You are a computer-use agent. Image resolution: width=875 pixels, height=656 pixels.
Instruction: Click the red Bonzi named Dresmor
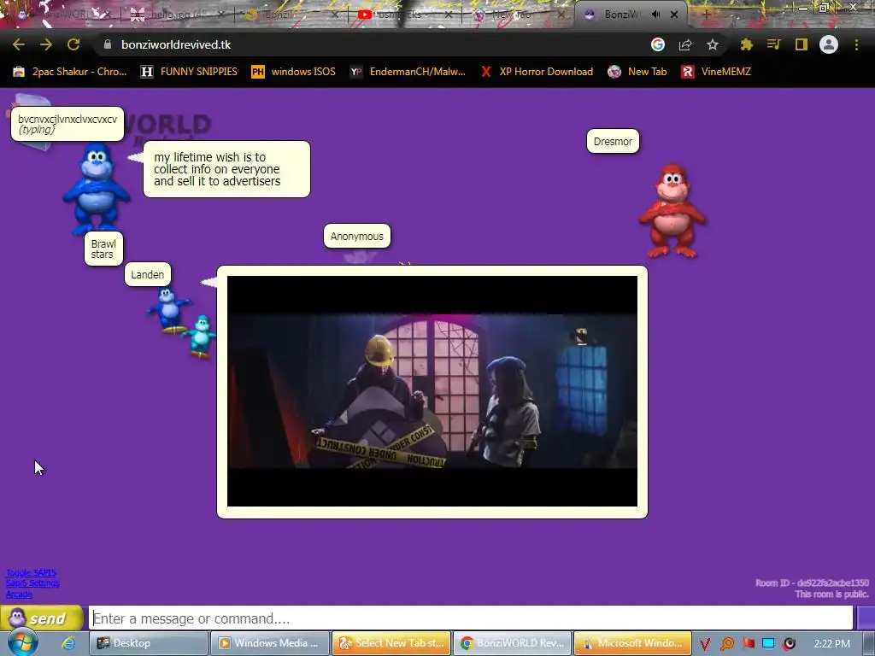pyautogui.click(x=672, y=211)
